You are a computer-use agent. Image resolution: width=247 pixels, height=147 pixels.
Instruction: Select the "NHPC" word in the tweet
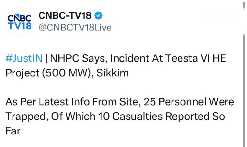(x=65, y=58)
